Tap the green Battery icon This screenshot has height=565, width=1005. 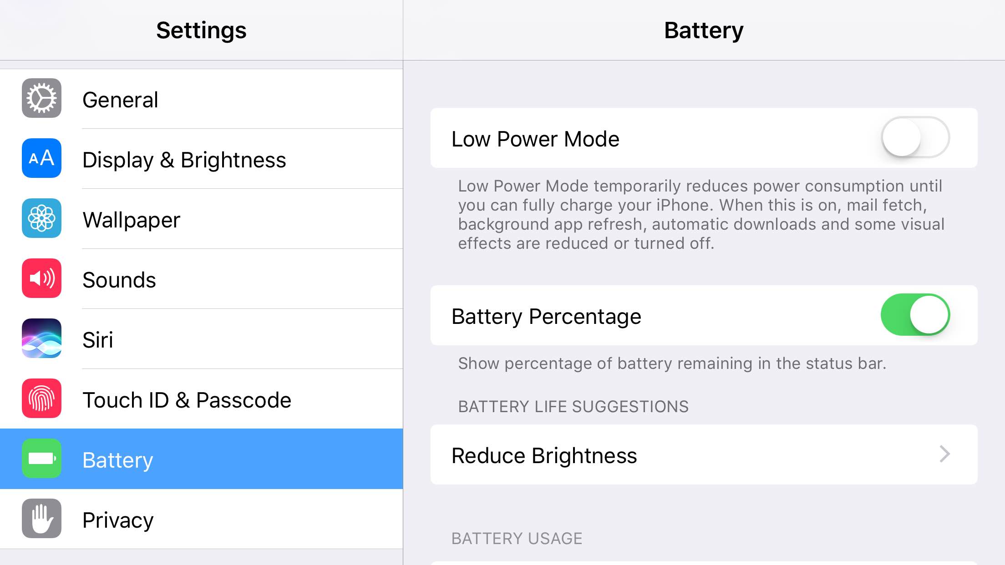tap(41, 459)
